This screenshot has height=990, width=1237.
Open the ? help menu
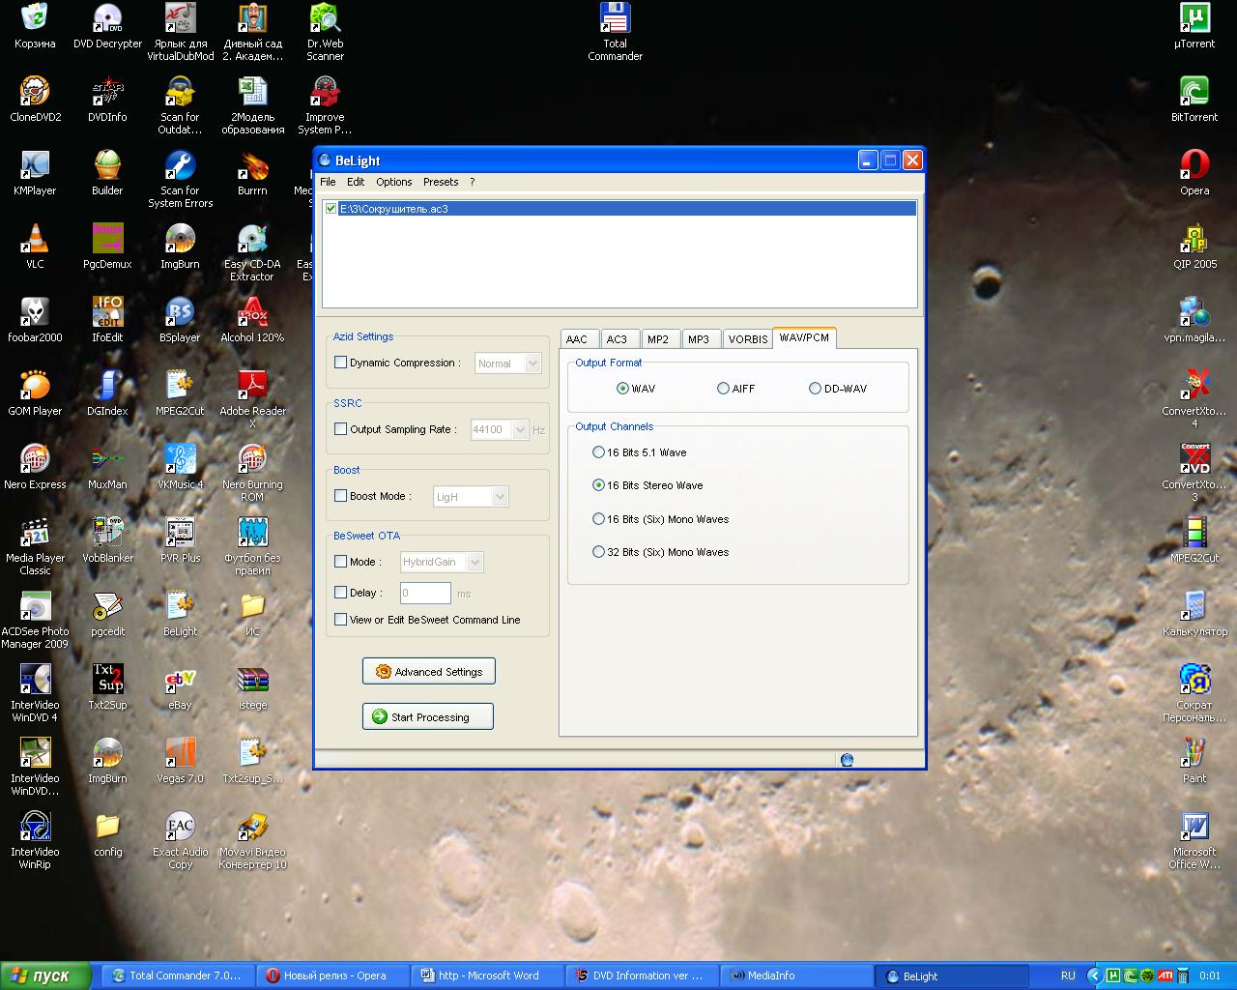pyautogui.click(x=473, y=182)
